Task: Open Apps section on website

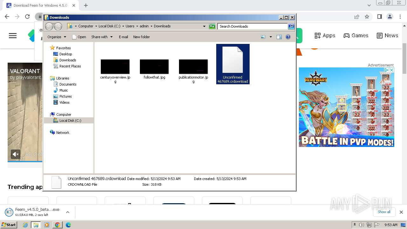Action: click(325, 36)
